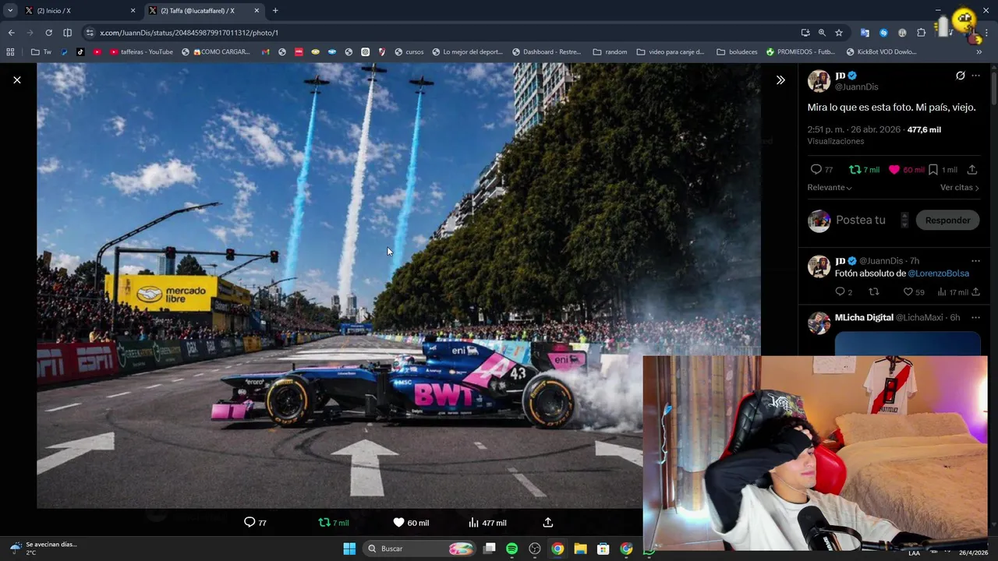Open the Gmail bookmark icon

click(266, 52)
